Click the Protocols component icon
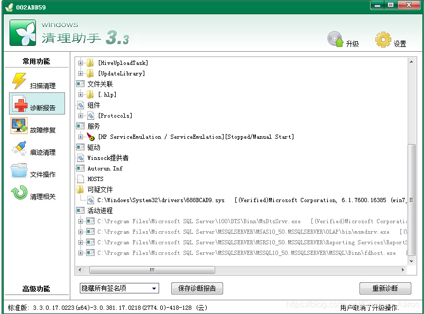 (x=90, y=116)
